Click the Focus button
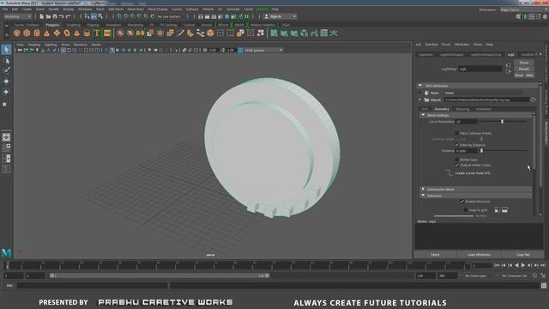Viewport: 549px width, 309px height. (524, 63)
